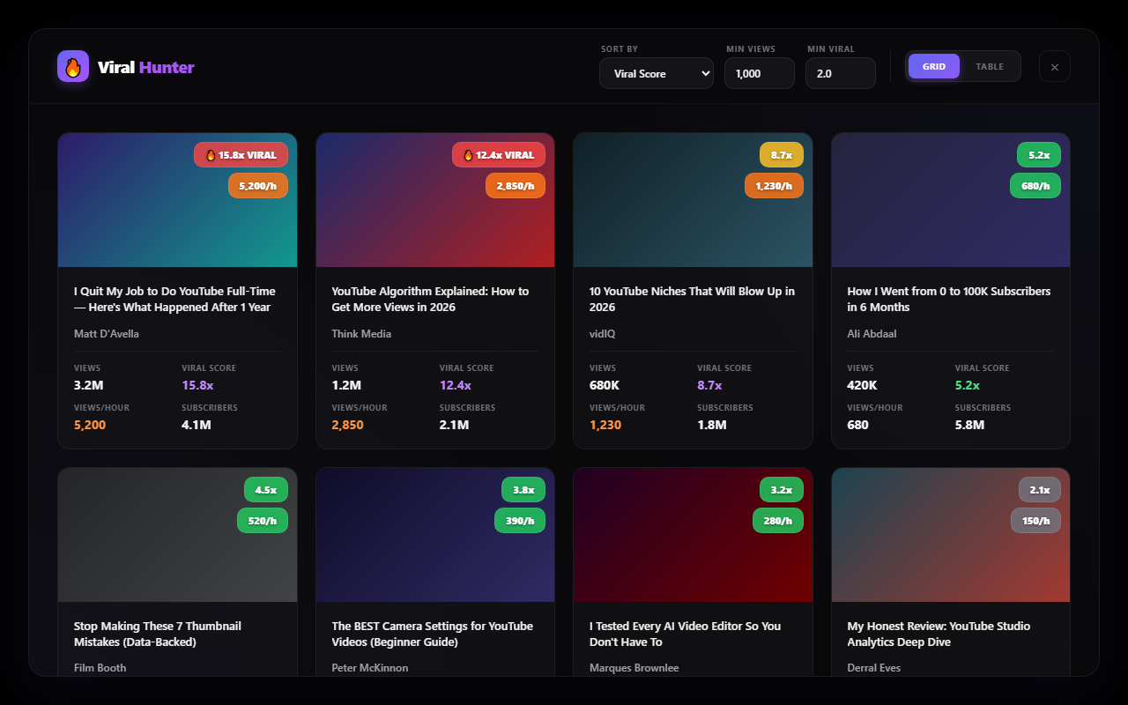Enable GRID view mode
The image size is (1128, 705).
934,66
